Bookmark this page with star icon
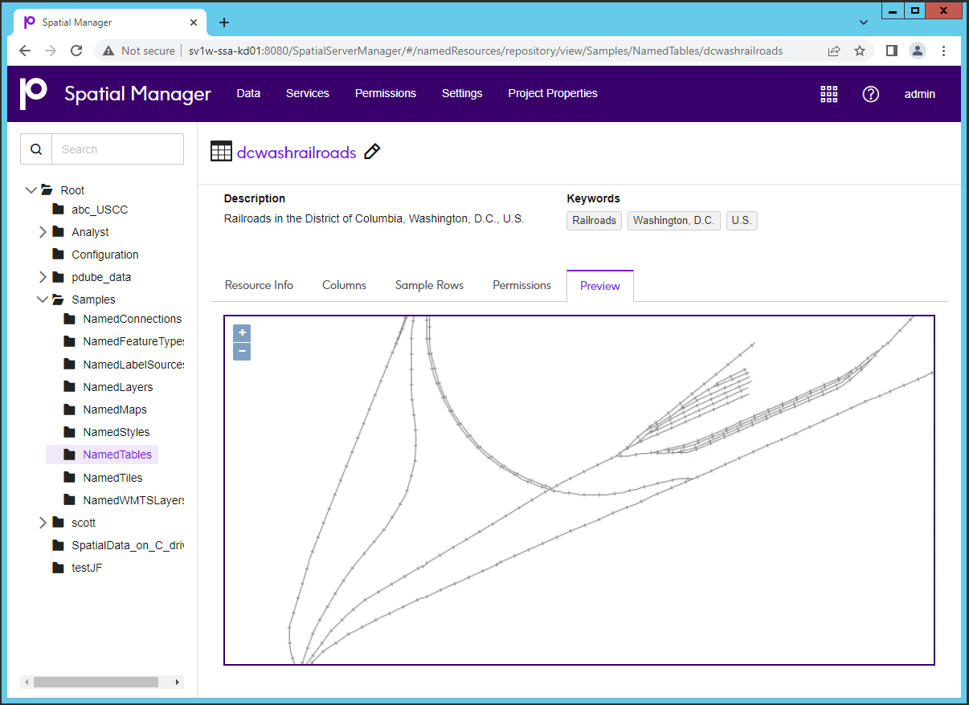 (x=860, y=51)
